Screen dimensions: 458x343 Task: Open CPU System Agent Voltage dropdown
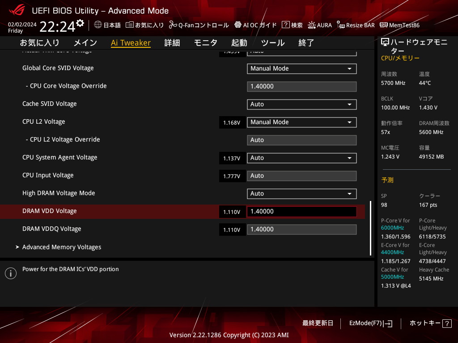302,158
